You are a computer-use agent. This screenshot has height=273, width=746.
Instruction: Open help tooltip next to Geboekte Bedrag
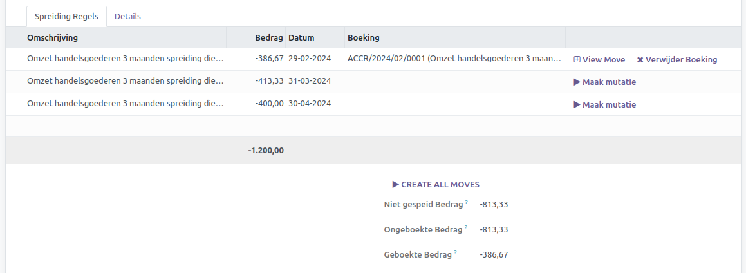coord(455,252)
